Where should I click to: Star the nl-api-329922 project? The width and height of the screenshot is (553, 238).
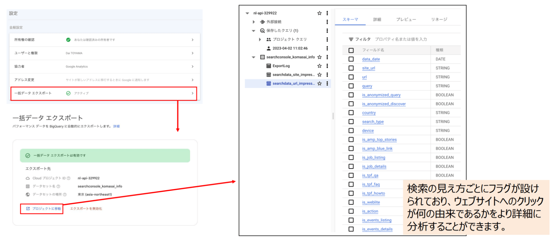[319, 13]
